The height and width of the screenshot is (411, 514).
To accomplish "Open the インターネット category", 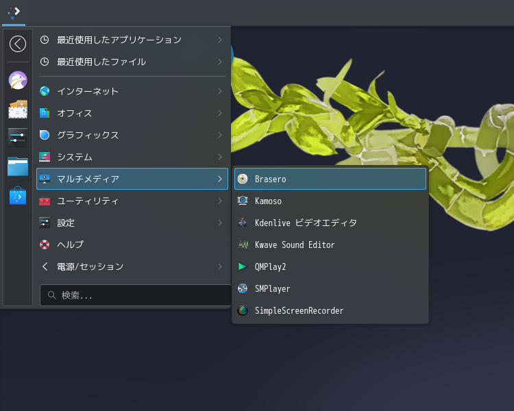I will click(x=132, y=91).
